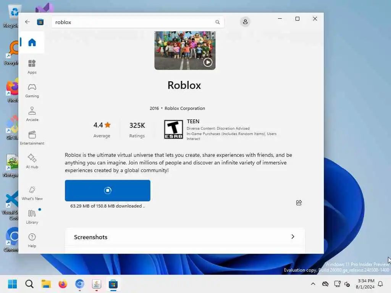
Task: Click the TEEN rating label
Action: [x=193, y=121]
